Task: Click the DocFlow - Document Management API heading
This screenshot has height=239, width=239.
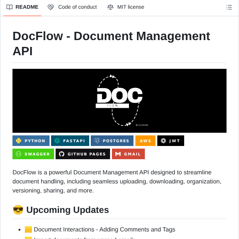Action: click(111, 43)
